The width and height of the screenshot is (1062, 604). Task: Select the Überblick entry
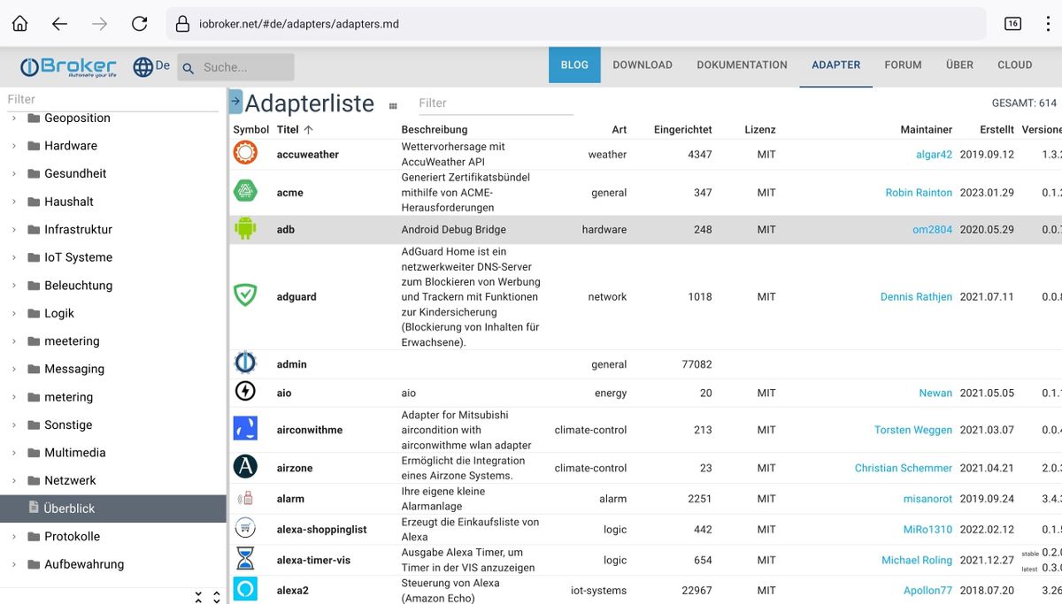[x=113, y=508]
